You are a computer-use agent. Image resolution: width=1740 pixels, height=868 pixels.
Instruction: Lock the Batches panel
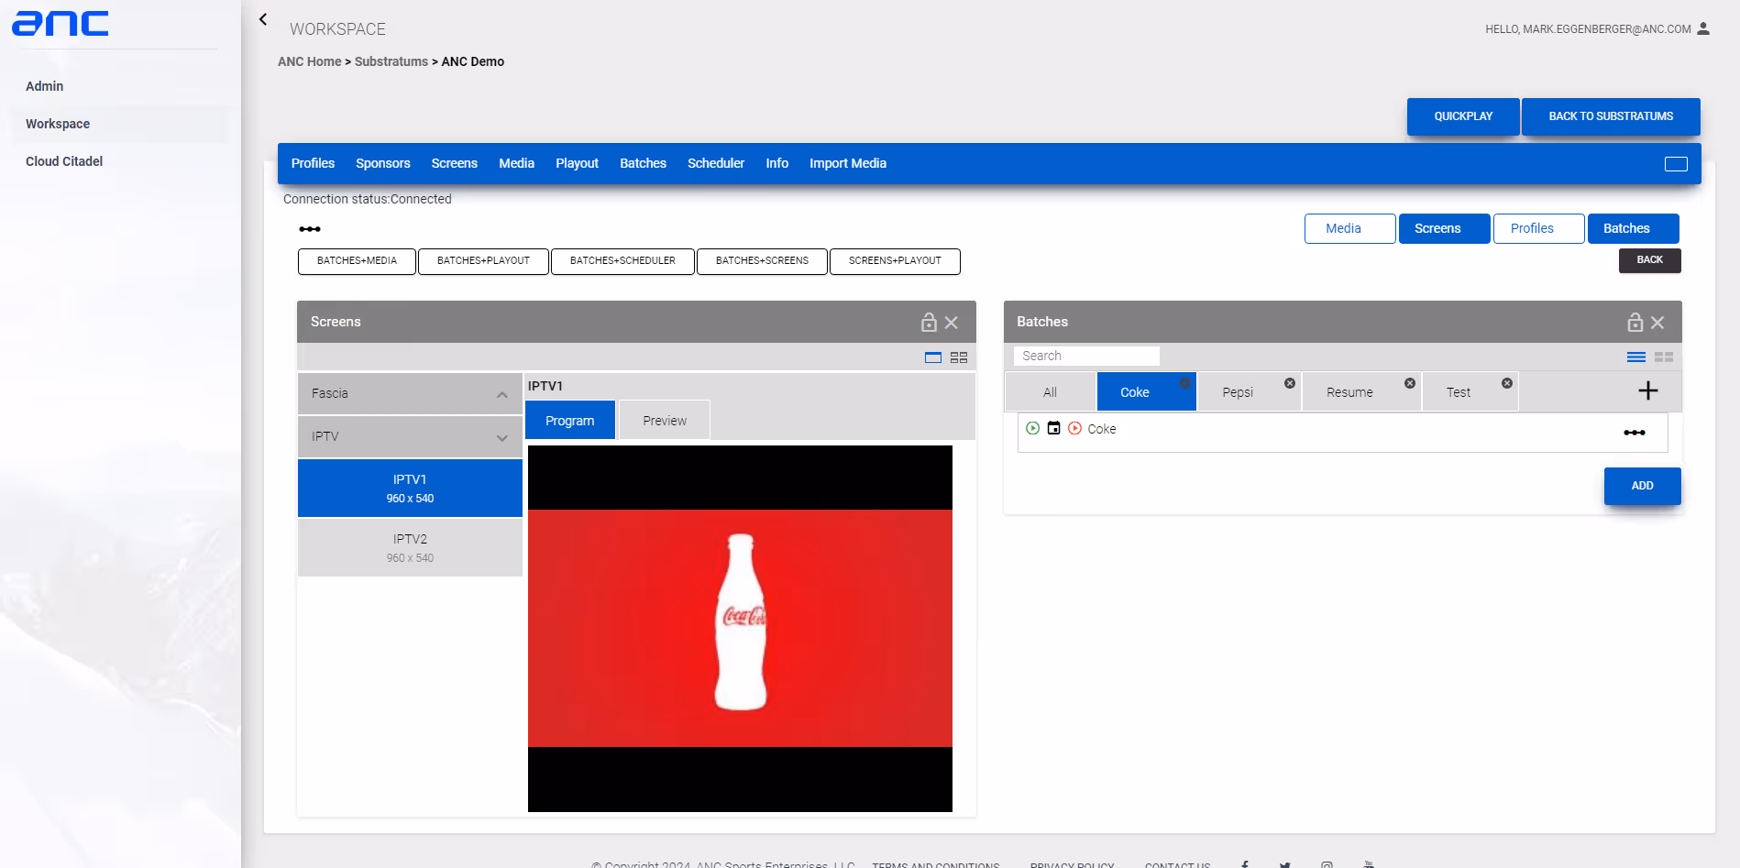tap(1635, 322)
